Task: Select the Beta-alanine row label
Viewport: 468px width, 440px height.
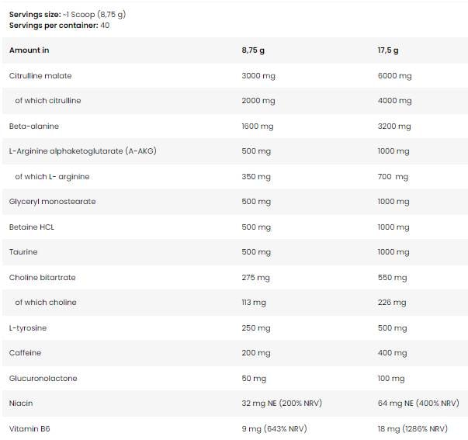Action: click(x=33, y=126)
